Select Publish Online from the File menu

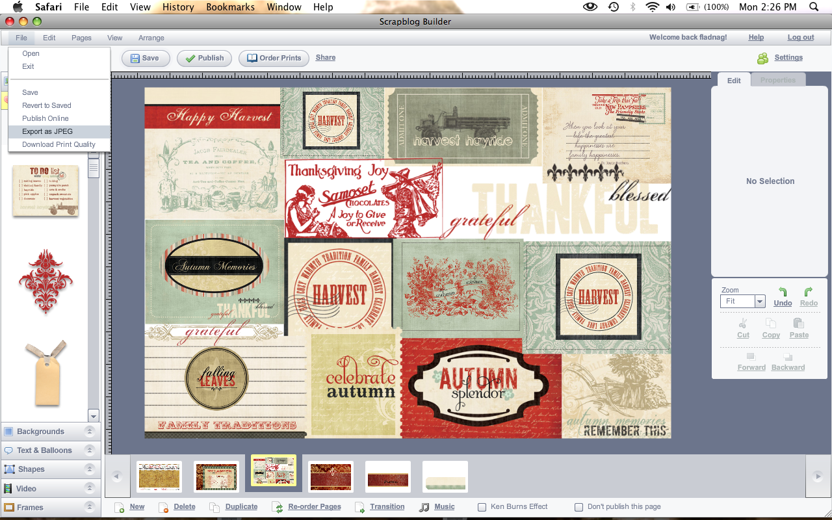pos(59,118)
